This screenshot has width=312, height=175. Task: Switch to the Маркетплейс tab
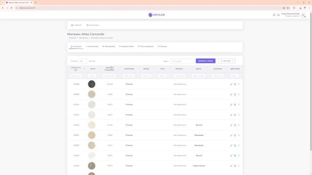(x=126, y=47)
